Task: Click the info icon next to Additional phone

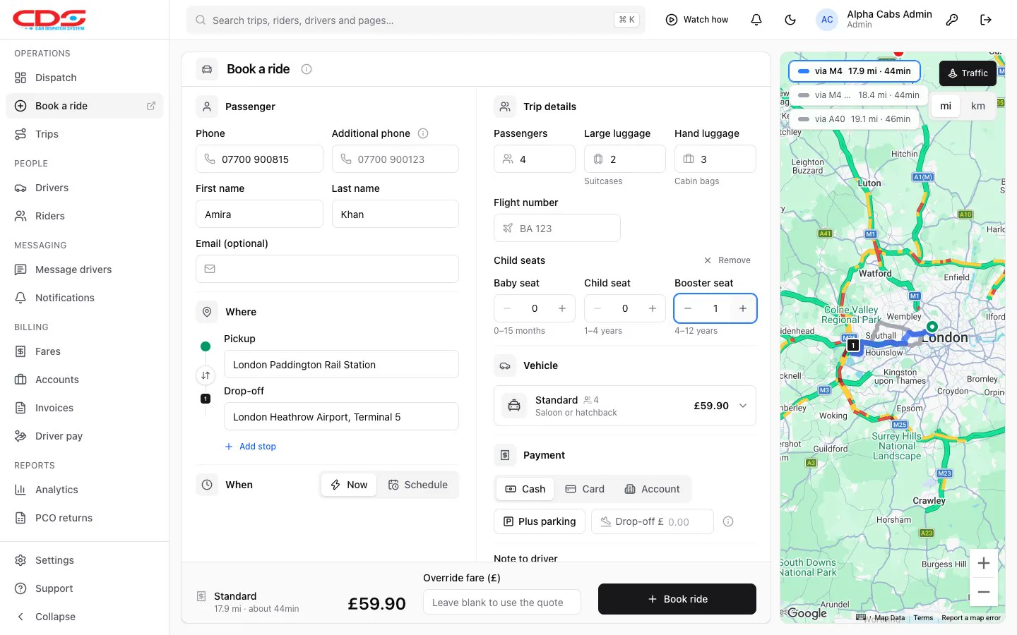Action: pos(423,133)
